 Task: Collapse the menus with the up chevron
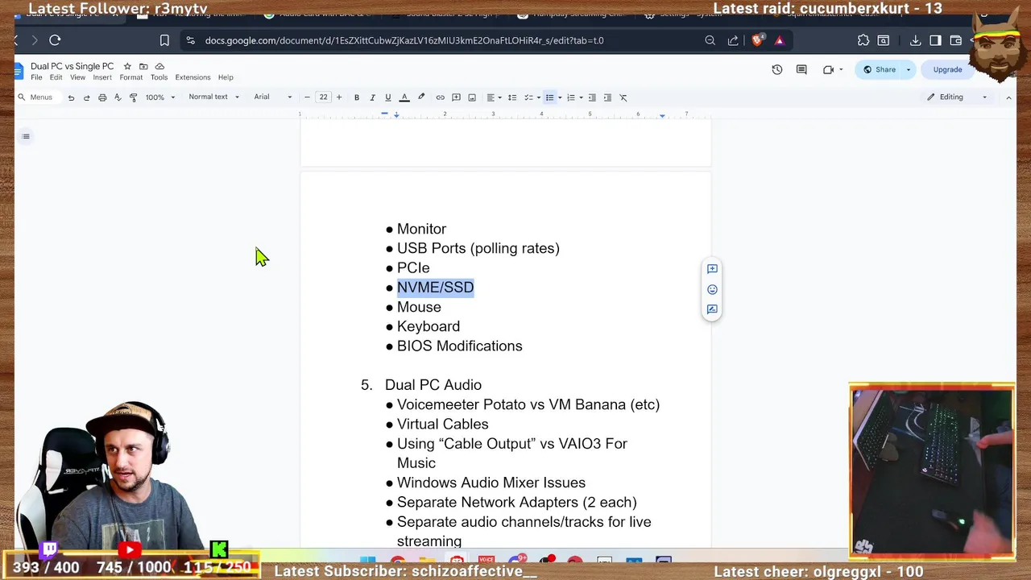pyautogui.click(x=1008, y=97)
